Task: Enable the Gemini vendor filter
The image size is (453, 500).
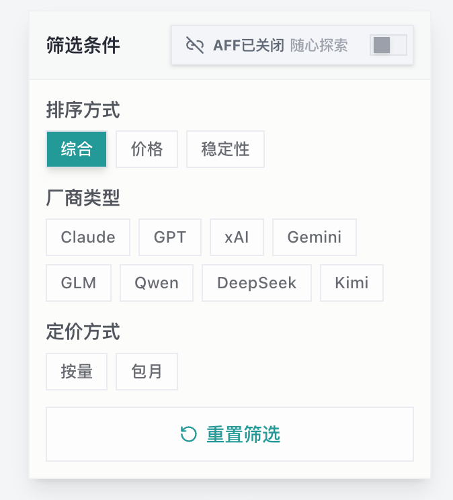Action: tap(315, 237)
